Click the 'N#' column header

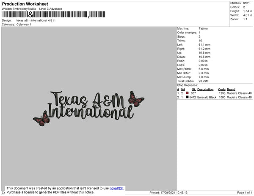click(x=183, y=90)
